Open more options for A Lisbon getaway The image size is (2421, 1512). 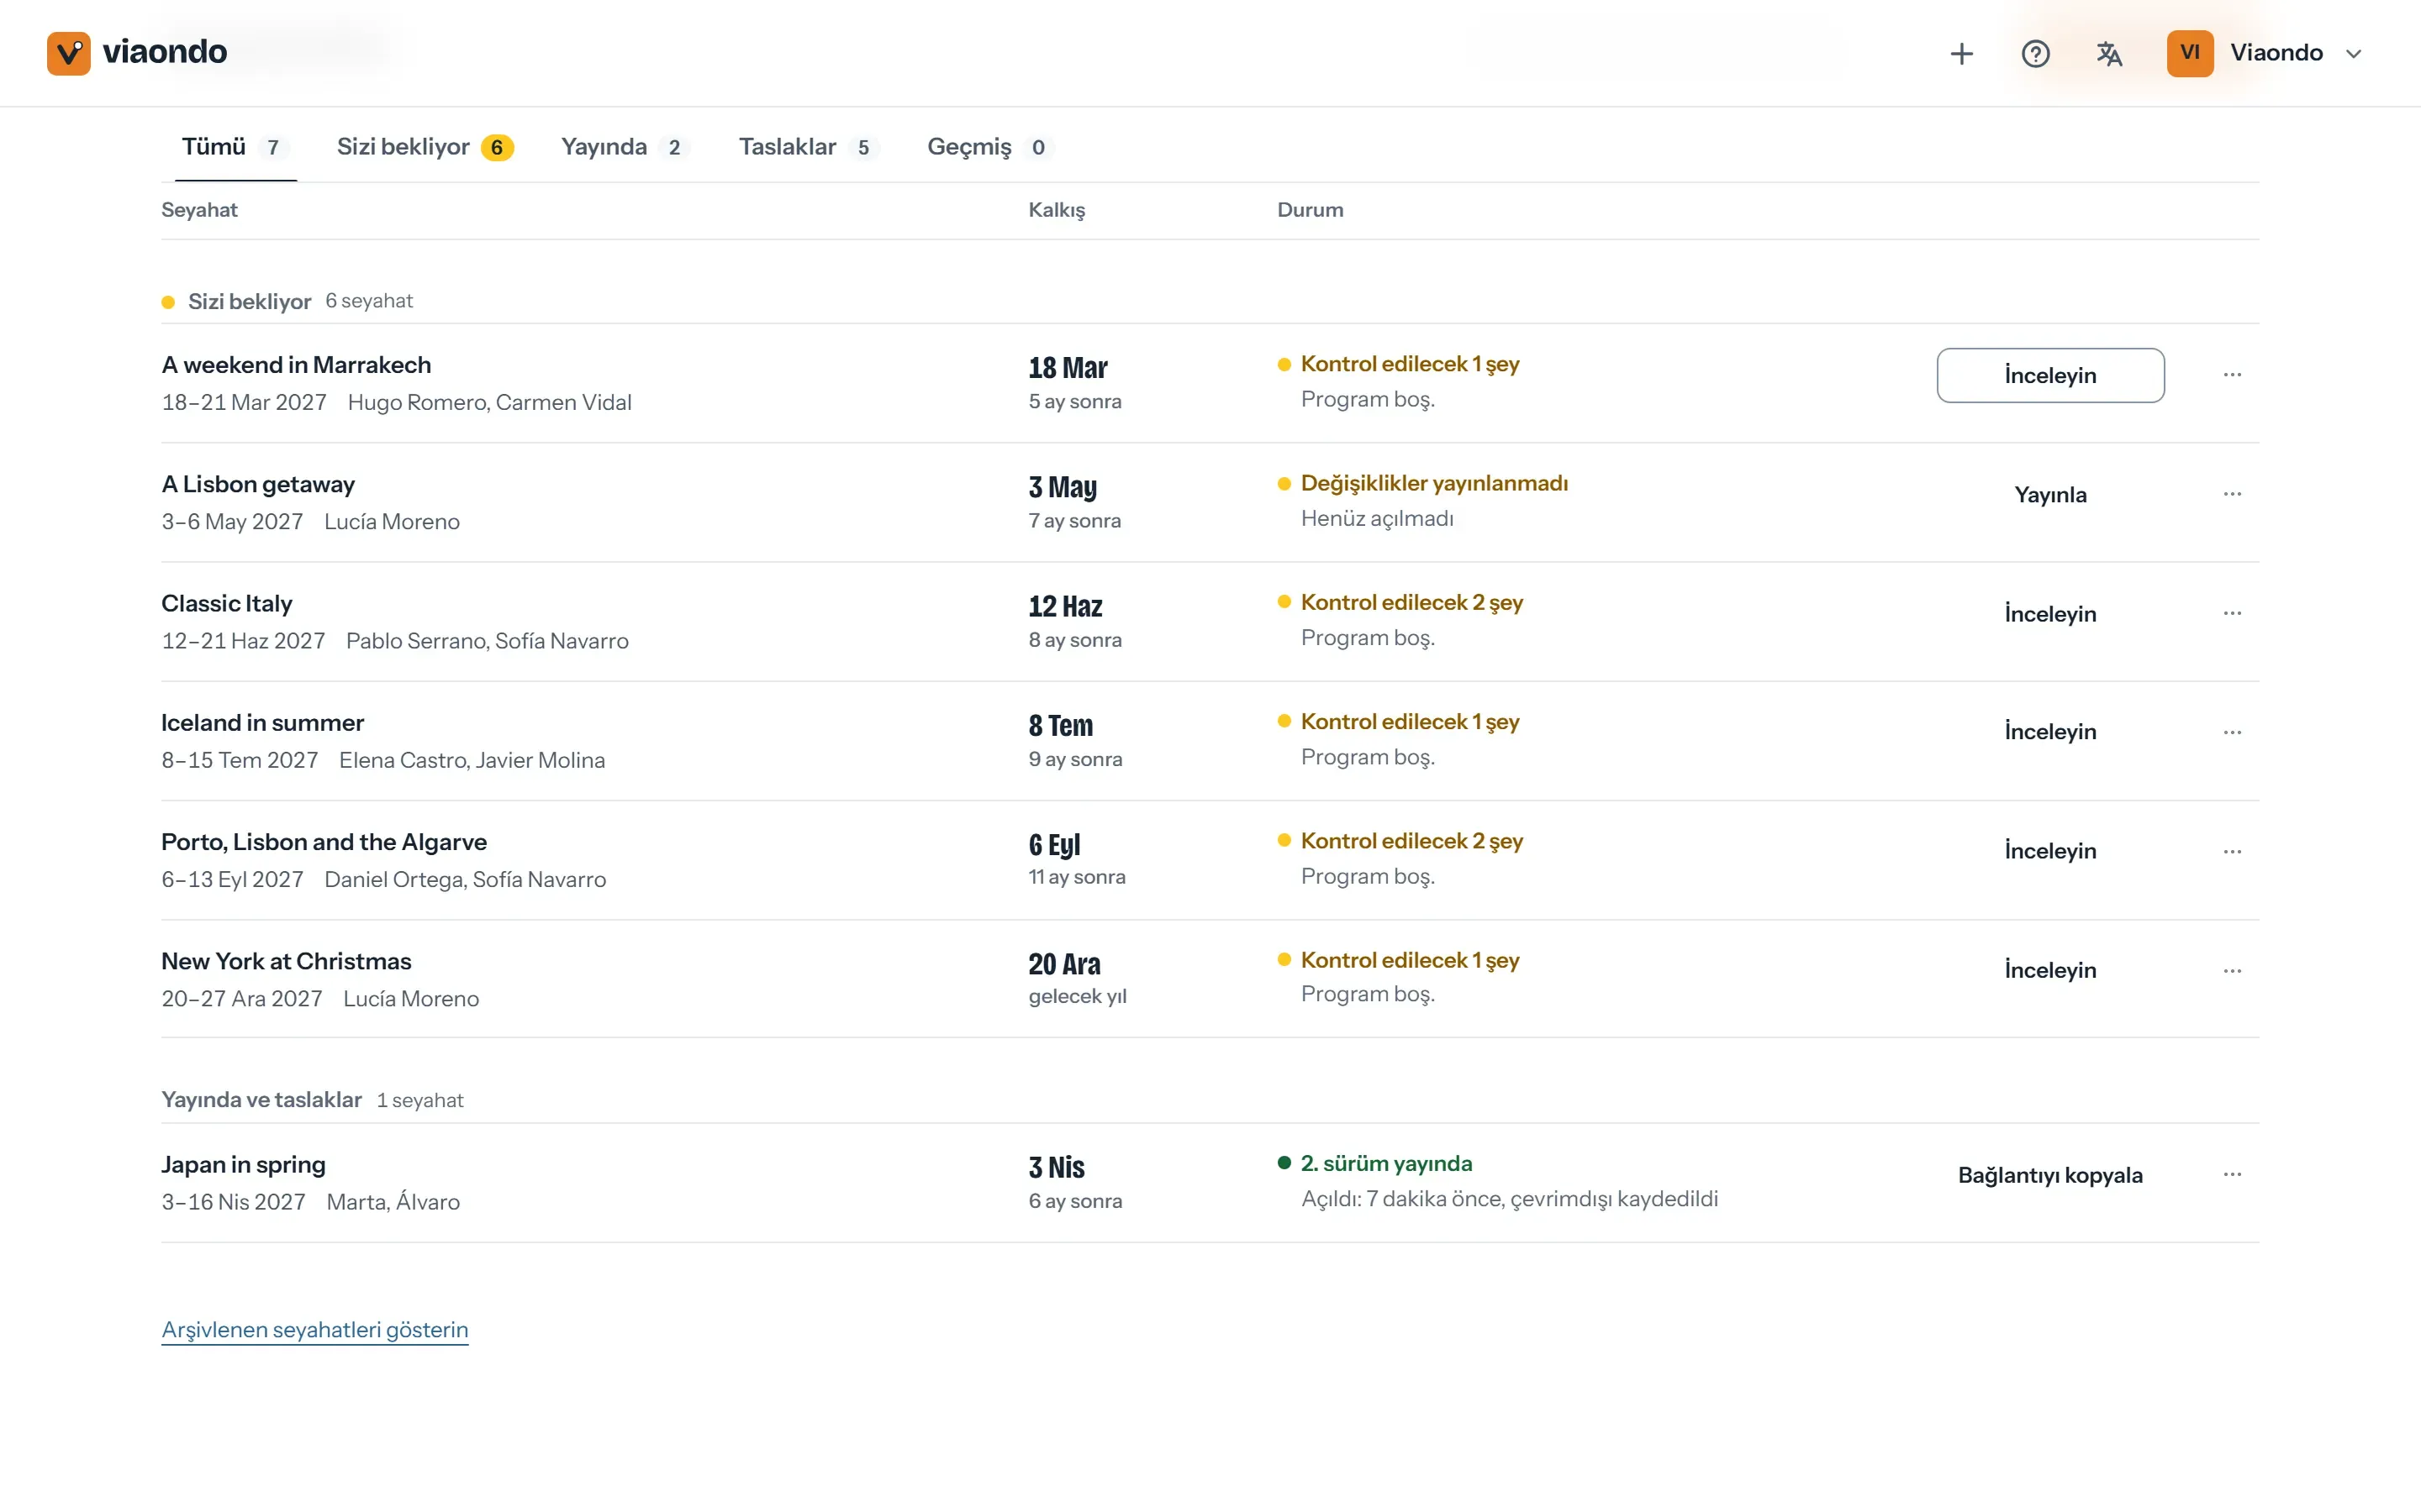coord(2232,494)
